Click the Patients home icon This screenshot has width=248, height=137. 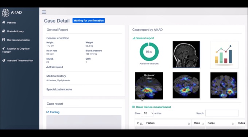4,23
